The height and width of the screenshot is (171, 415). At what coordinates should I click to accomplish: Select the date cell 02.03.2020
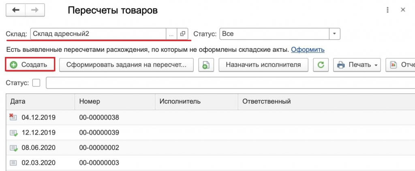[39, 163]
